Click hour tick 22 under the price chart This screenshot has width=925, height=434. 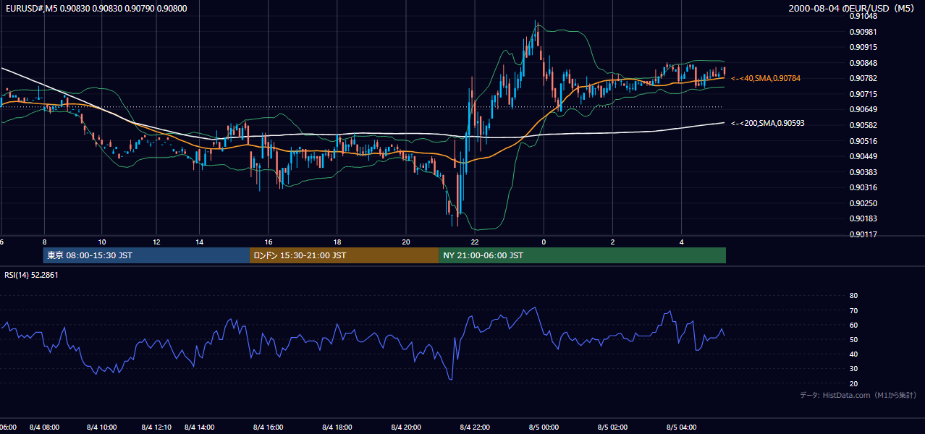475,242
